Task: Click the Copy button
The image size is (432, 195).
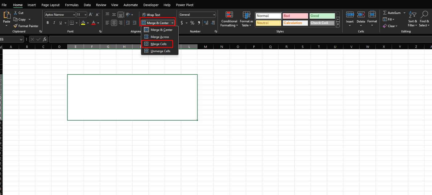Action: pos(20,19)
